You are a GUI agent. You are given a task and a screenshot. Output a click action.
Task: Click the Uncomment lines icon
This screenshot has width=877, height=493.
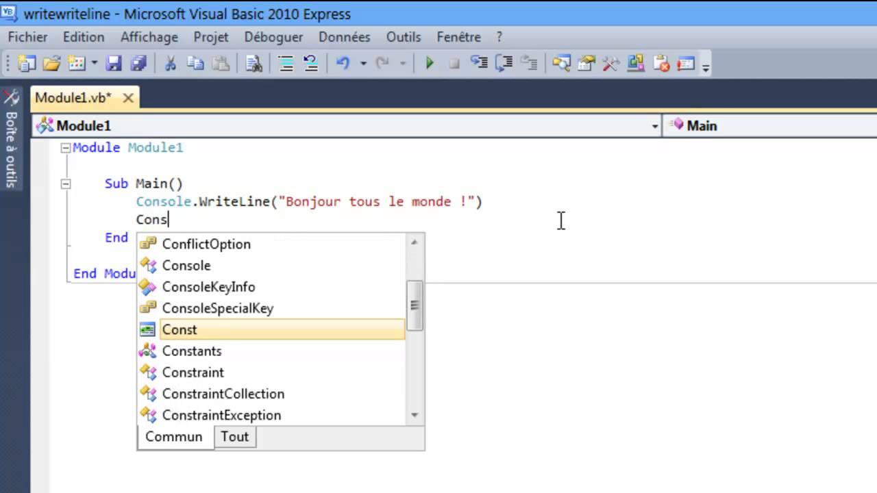310,64
